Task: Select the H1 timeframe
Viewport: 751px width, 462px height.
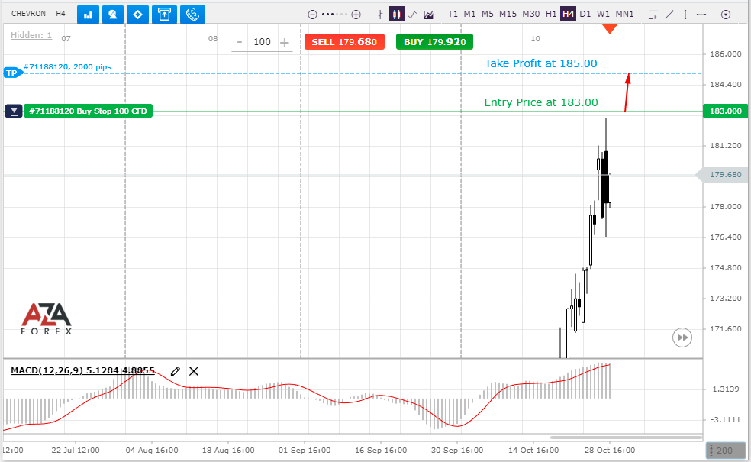Action: (x=551, y=14)
